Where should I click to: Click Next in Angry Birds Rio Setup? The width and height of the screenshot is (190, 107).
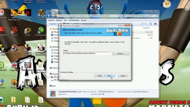[110, 76]
